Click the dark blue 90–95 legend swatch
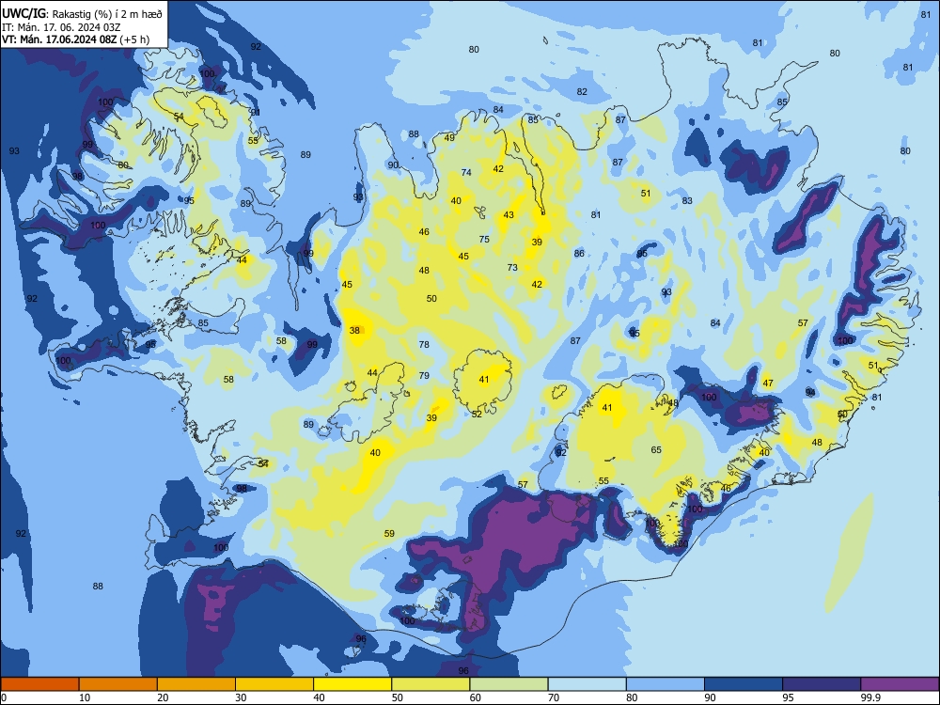 (x=744, y=684)
